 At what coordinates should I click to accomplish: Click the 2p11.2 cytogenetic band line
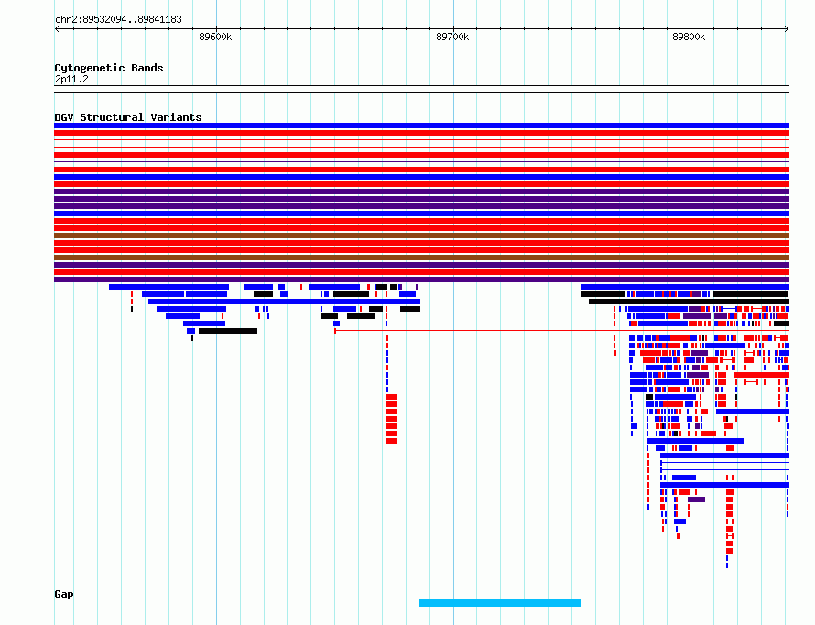click(x=421, y=89)
